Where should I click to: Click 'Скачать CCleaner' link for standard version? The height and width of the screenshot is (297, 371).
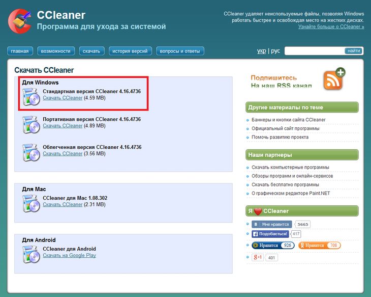coord(63,98)
